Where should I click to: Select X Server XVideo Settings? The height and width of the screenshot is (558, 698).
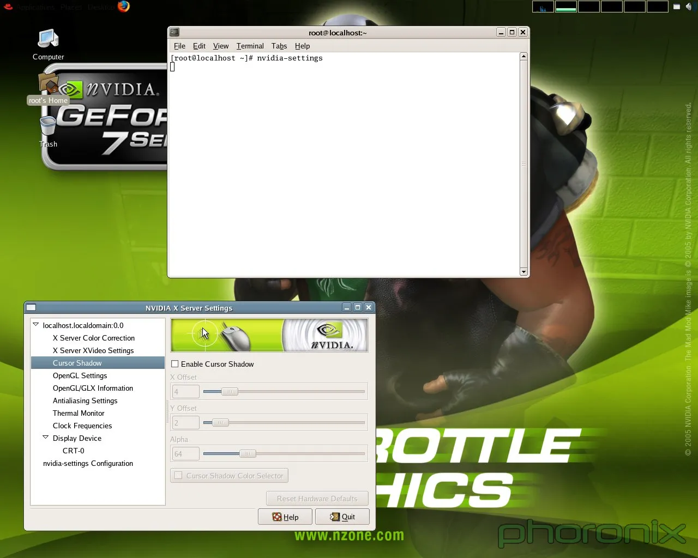tap(93, 350)
